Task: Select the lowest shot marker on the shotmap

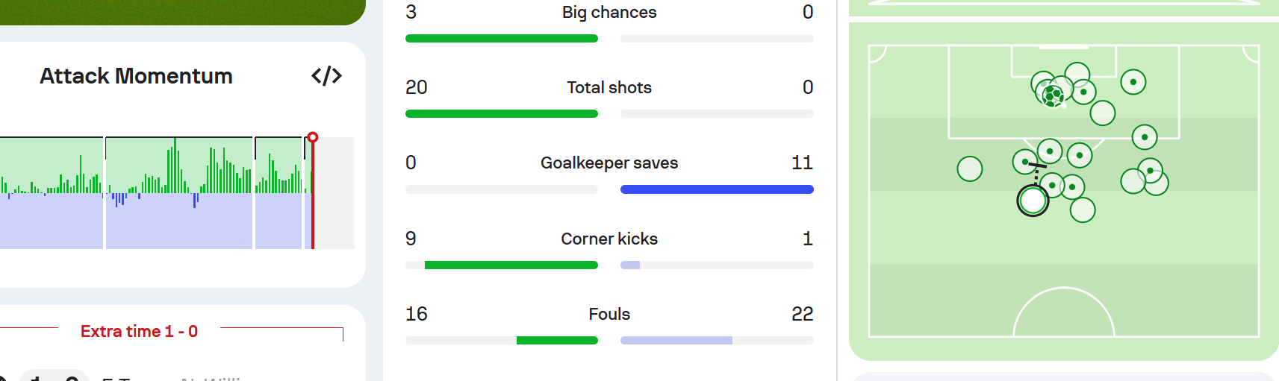Action: (1083, 210)
